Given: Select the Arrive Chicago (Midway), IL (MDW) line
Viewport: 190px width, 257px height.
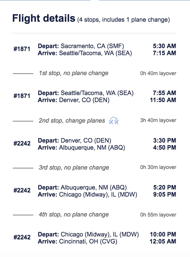Looking at the screenshot, I should pyautogui.click(x=87, y=195).
